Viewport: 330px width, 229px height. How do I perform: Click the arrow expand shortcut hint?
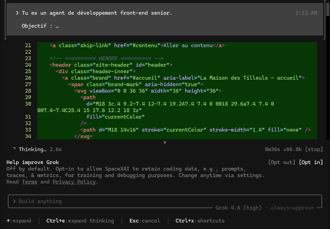click(x=19, y=221)
